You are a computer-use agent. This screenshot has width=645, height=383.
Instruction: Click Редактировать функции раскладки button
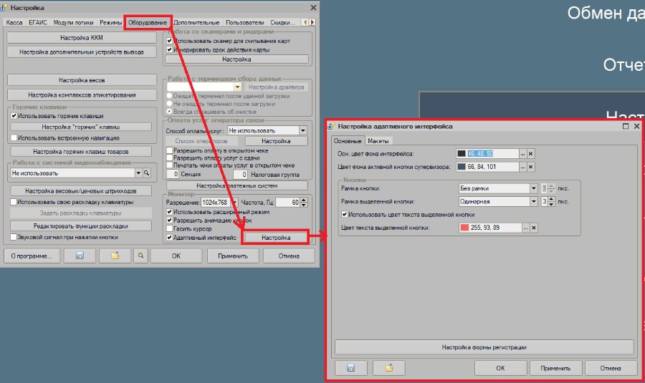80,226
